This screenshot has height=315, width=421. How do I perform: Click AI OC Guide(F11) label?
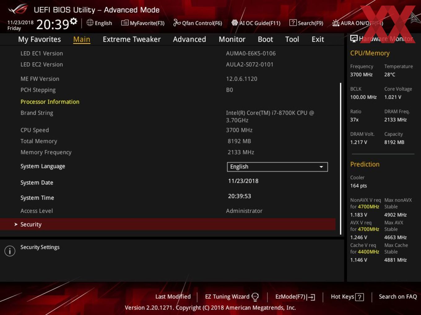(x=260, y=23)
